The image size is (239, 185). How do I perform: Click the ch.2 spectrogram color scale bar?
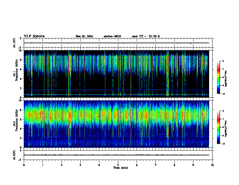pyautogui.click(x=218, y=127)
